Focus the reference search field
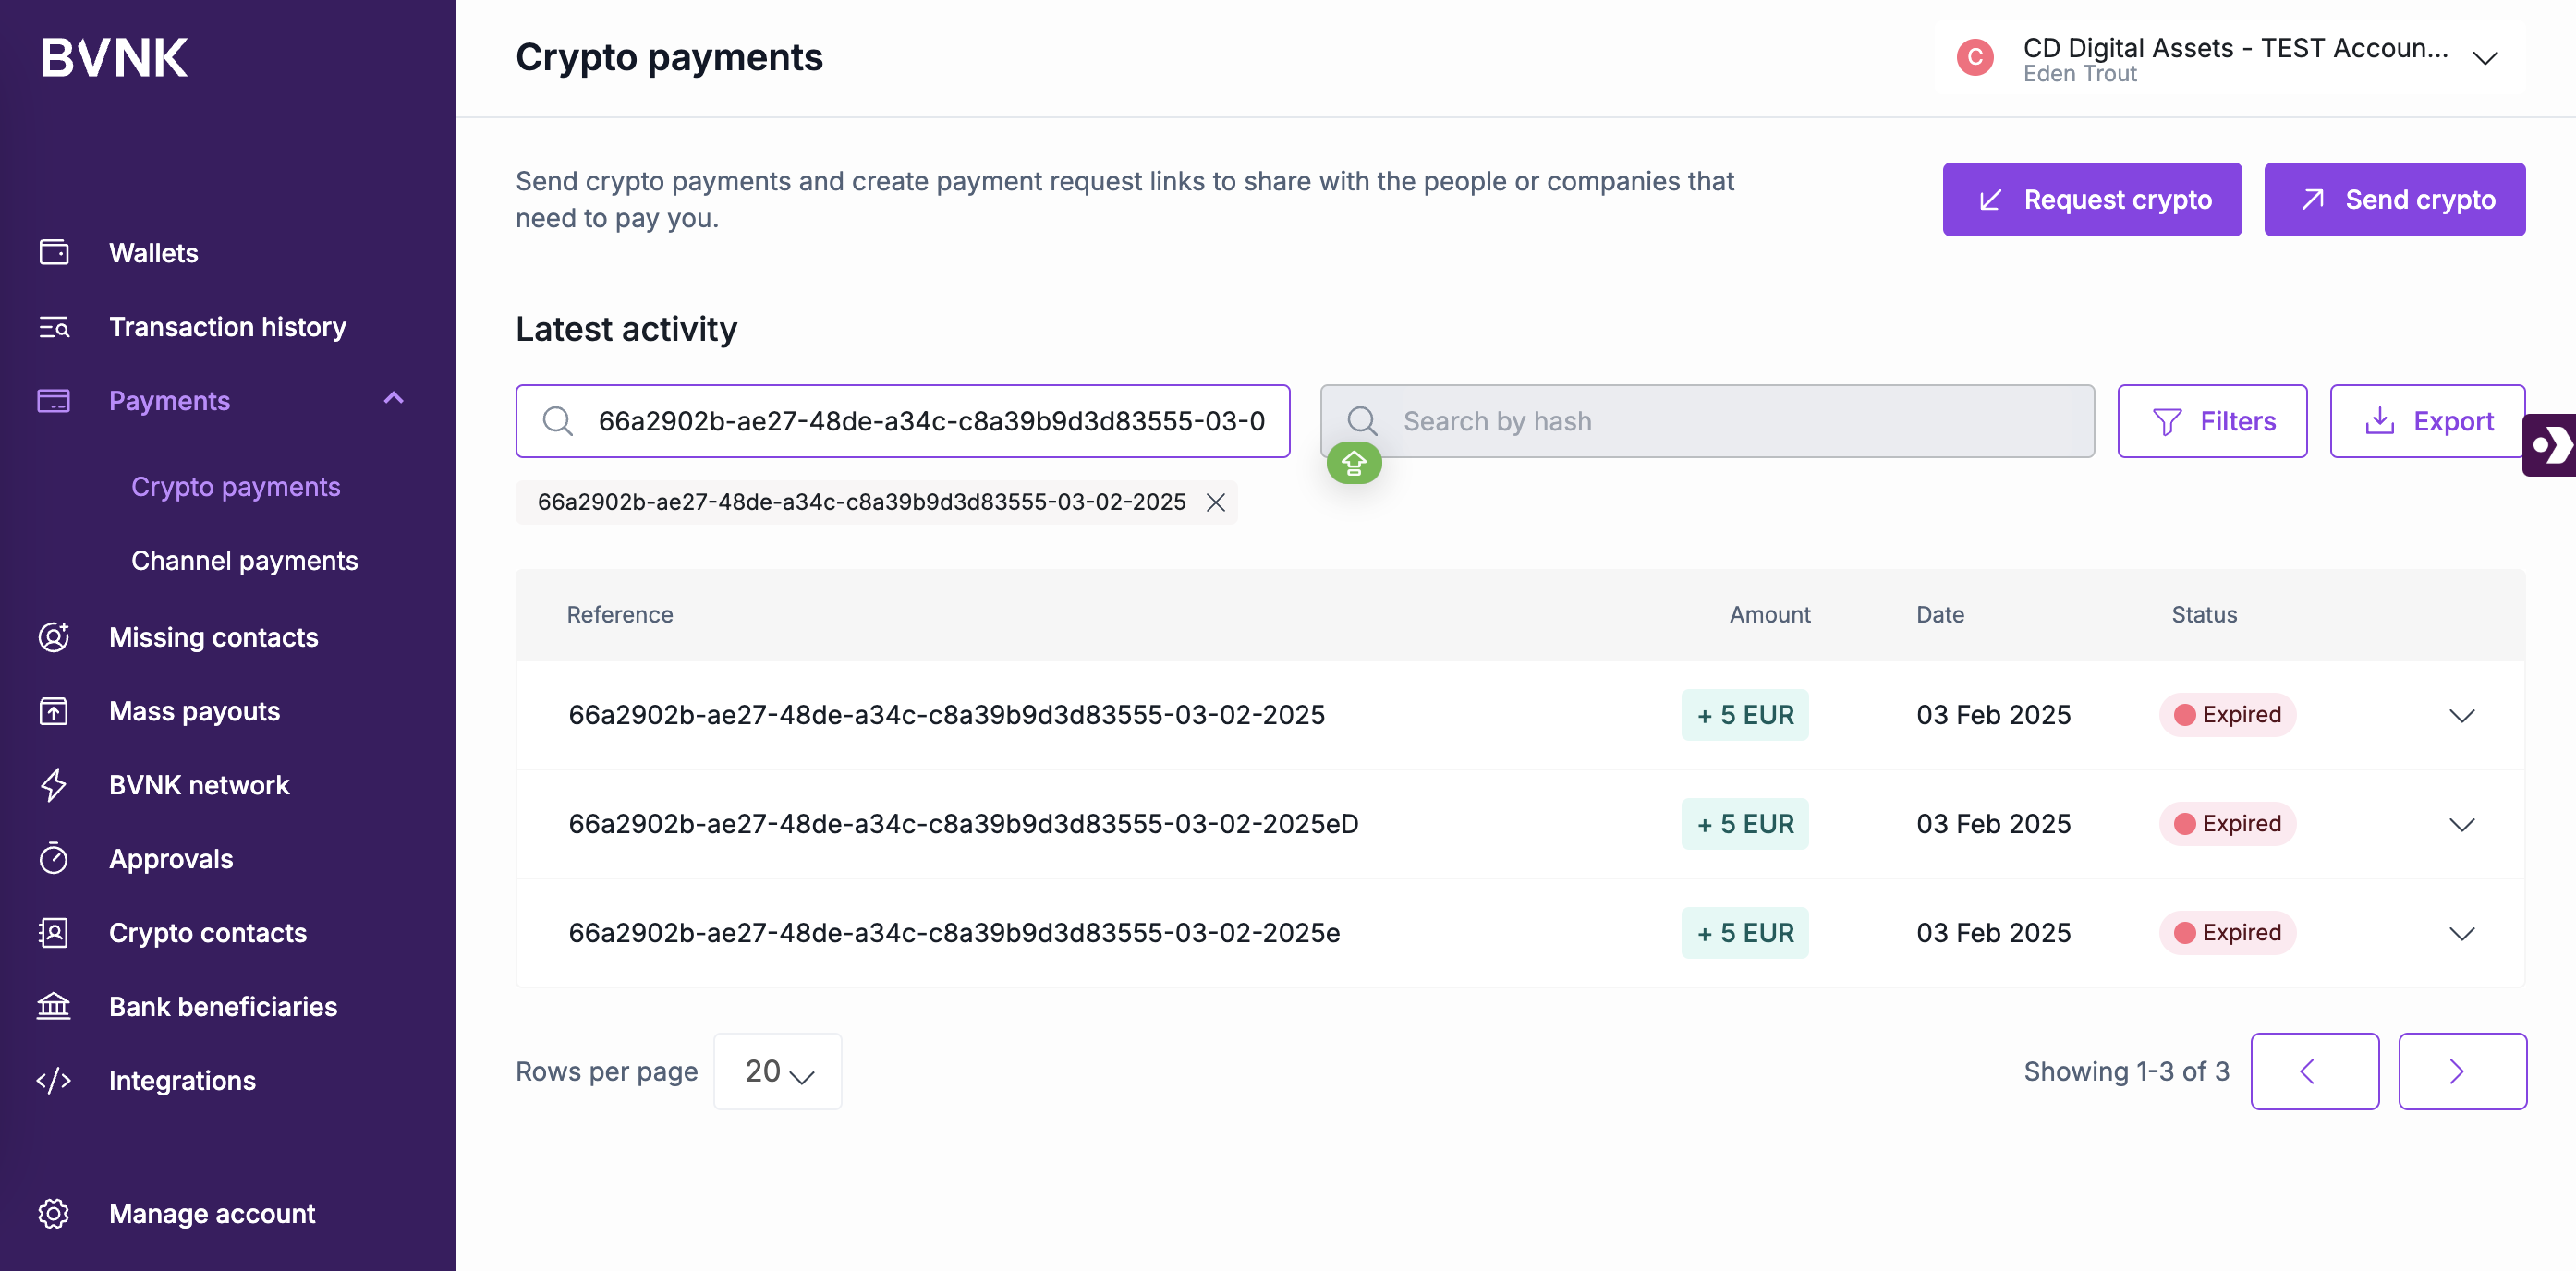Viewport: 2576px width, 1271px height. [903, 421]
